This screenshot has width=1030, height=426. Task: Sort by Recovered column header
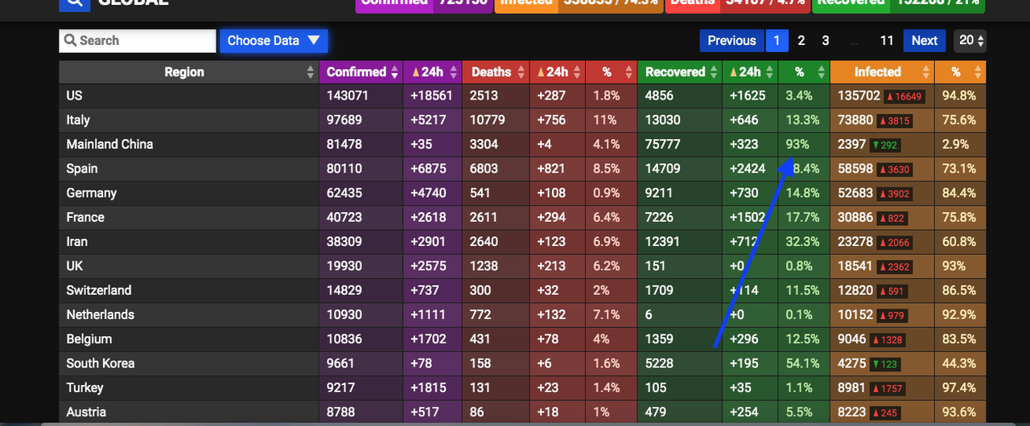click(x=679, y=72)
